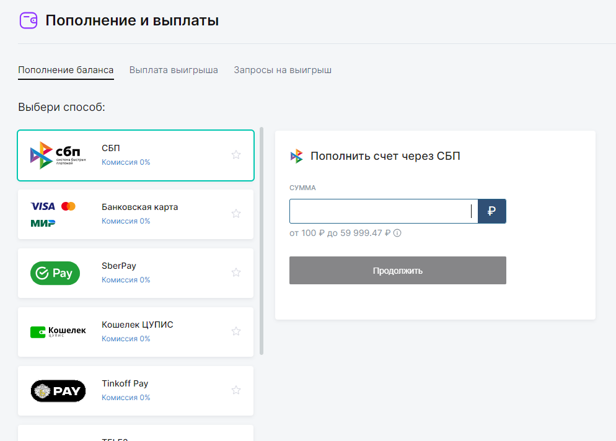The height and width of the screenshot is (441, 616).
Task: Toggle the favorite star for Tinkoff Pay
Action: click(x=236, y=390)
